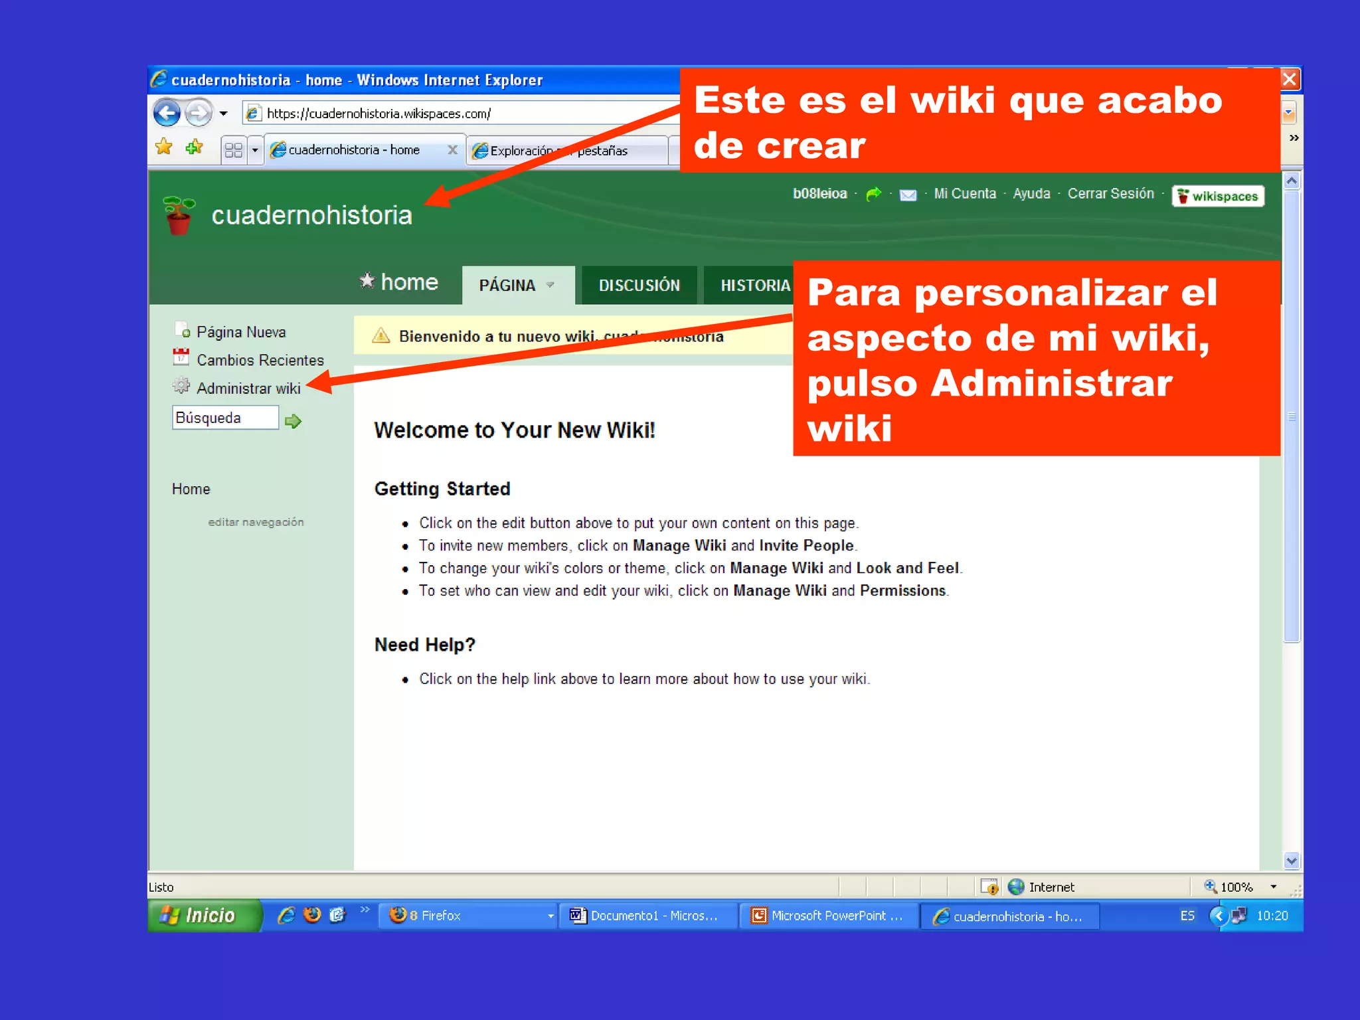Click the green search go arrow
This screenshot has width=1360, height=1020.
click(x=293, y=420)
